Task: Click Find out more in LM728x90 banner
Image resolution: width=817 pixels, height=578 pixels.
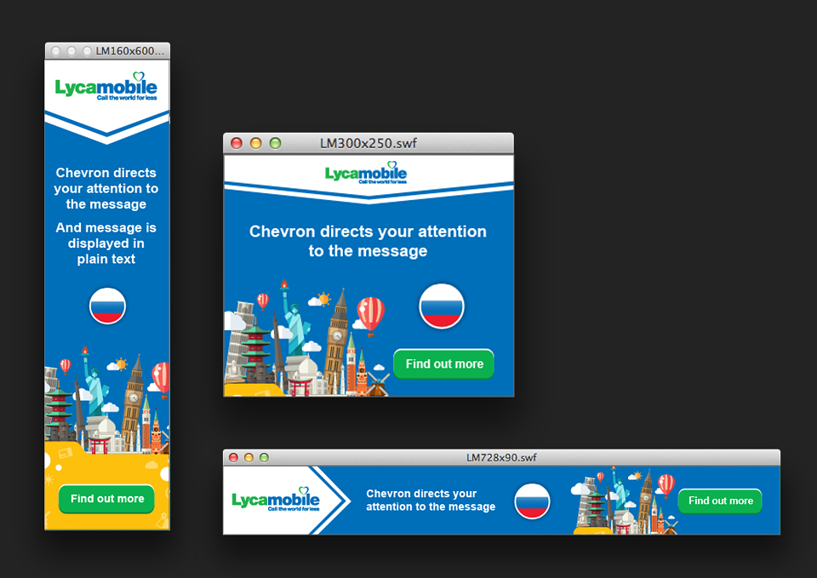Action: (720, 501)
